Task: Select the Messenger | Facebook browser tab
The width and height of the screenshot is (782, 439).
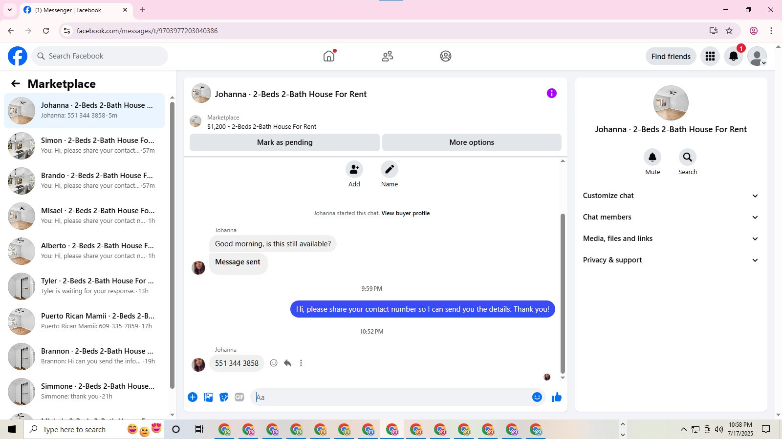Action: click(76, 10)
